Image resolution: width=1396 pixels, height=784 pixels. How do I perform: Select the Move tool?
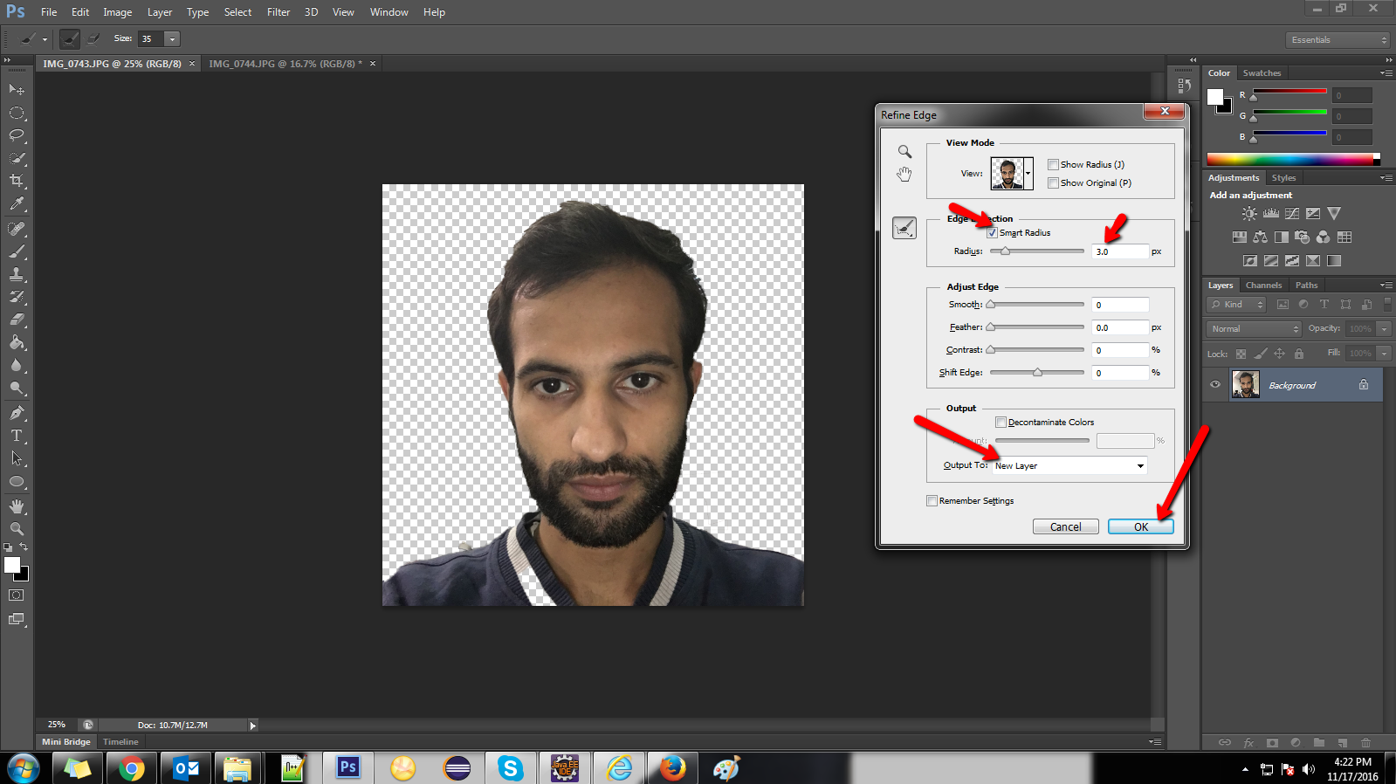coord(17,90)
